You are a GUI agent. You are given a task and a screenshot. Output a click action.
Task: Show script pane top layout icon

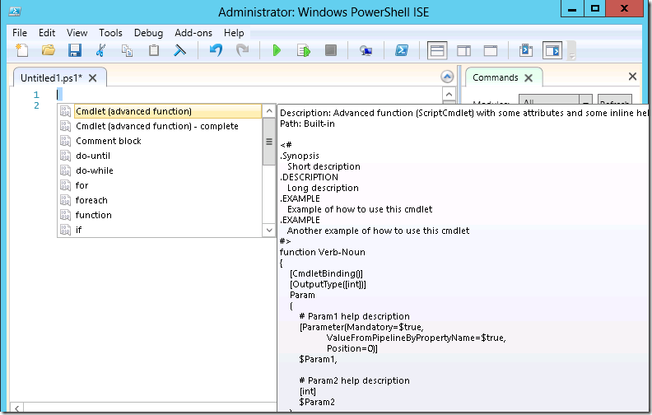[437, 51]
